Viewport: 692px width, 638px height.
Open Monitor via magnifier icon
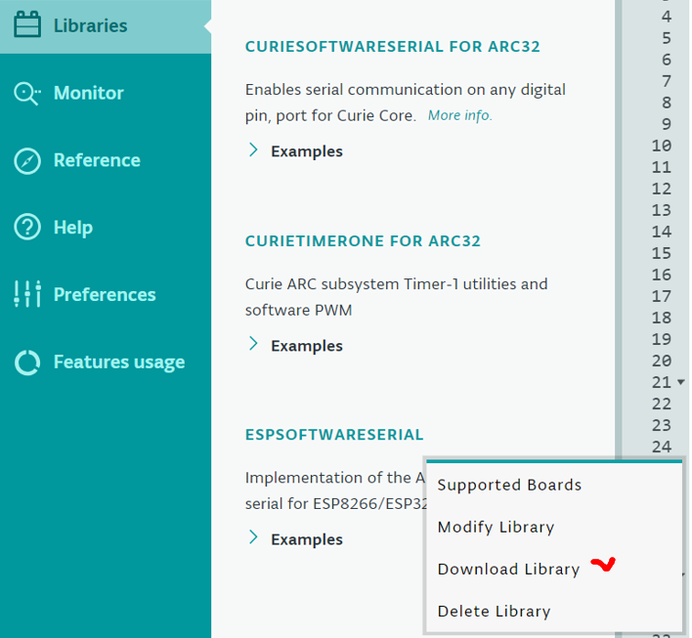(27, 93)
